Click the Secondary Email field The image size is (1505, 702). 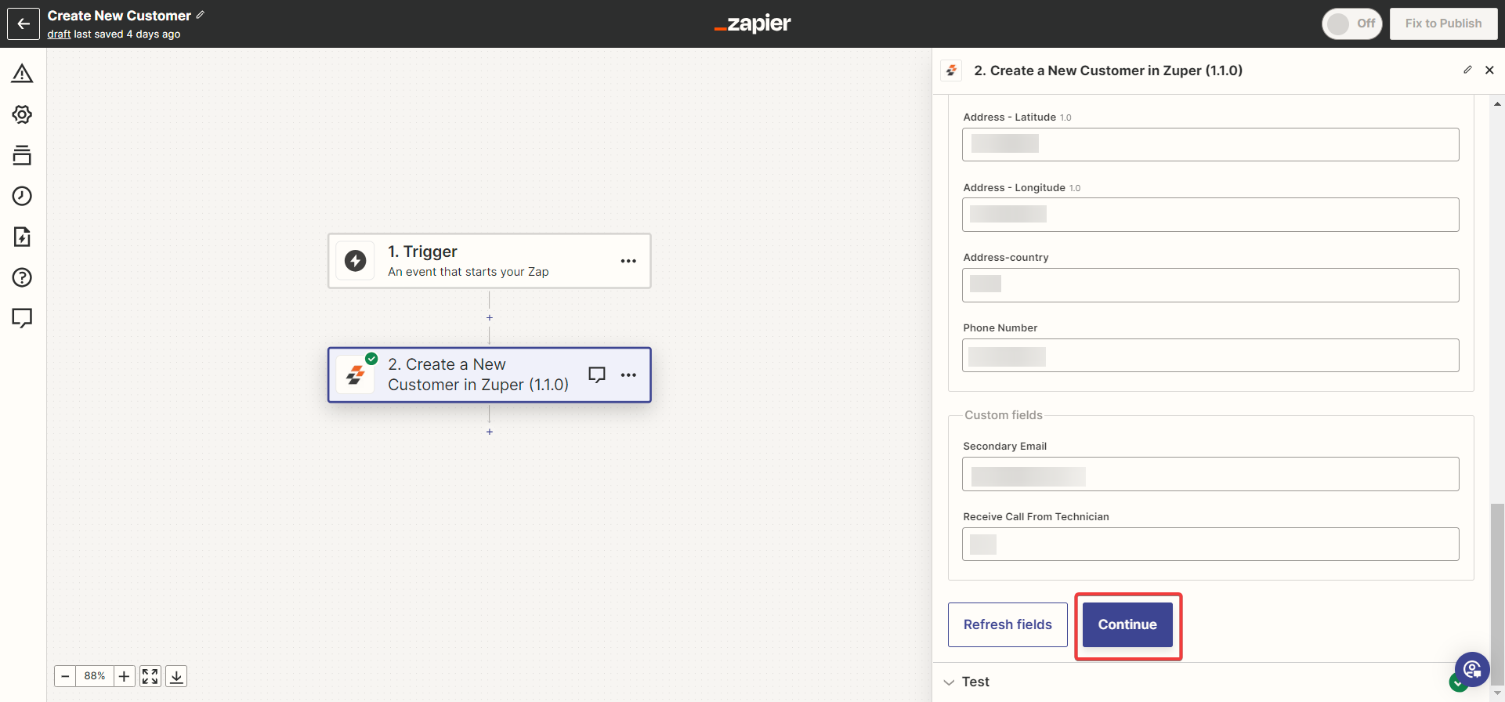click(x=1210, y=474)
